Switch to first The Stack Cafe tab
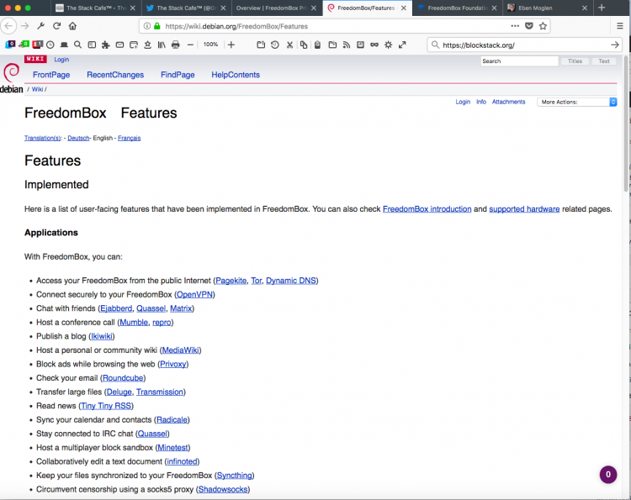The height and width of the screenshot is (500, 631). 96,8
